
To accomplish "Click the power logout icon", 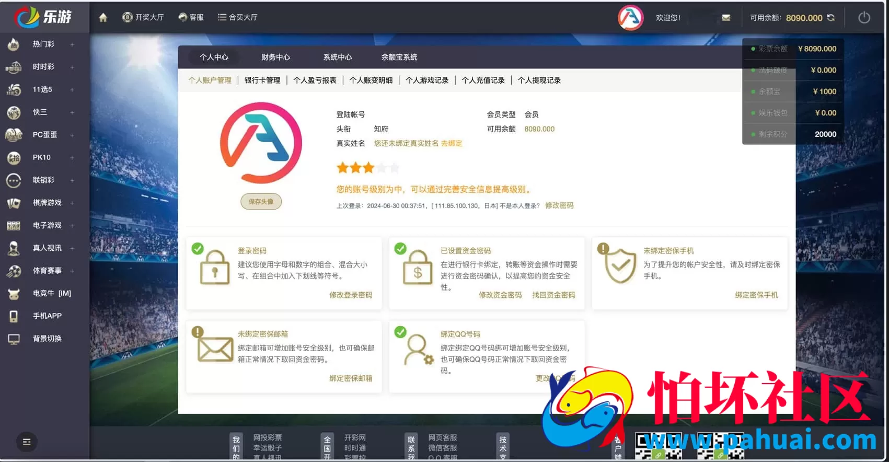I will [x=864, y=17].
